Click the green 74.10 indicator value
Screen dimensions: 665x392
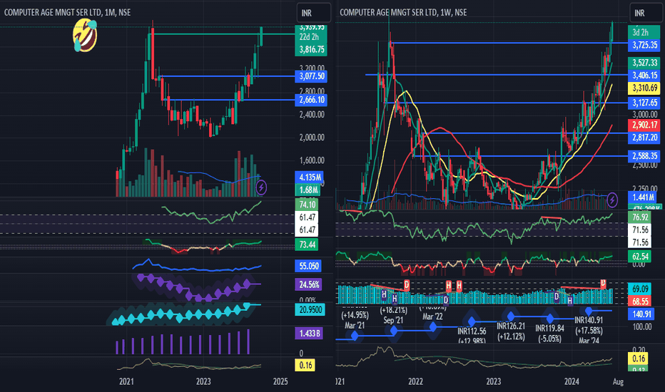[x=307, y=205]
